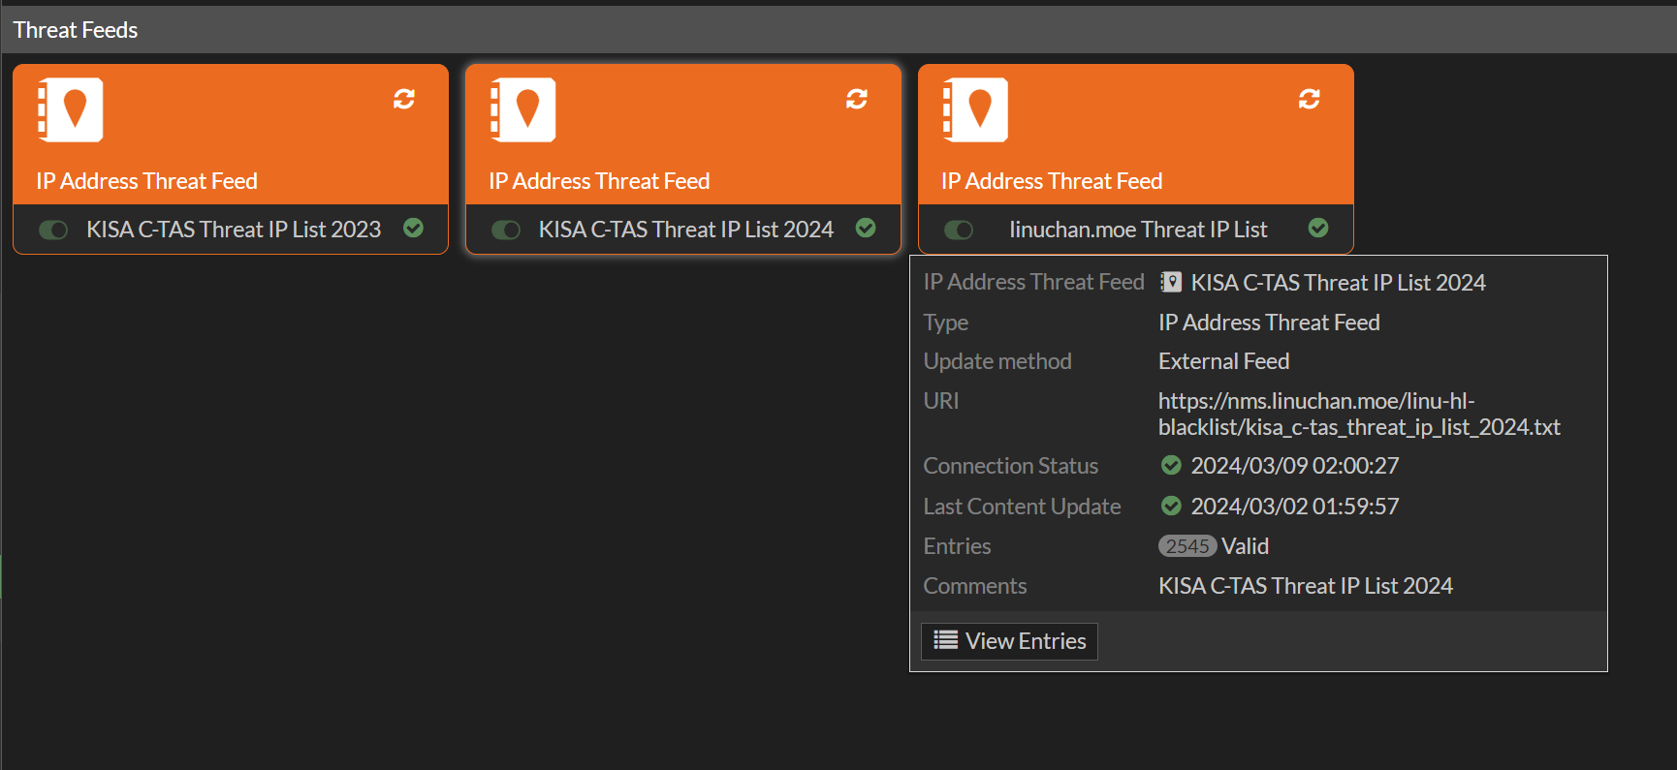Click IP Address Threat Feed heading on linuchan.moe card
Screen dimensions: 1677x770
pos(1052,181)
